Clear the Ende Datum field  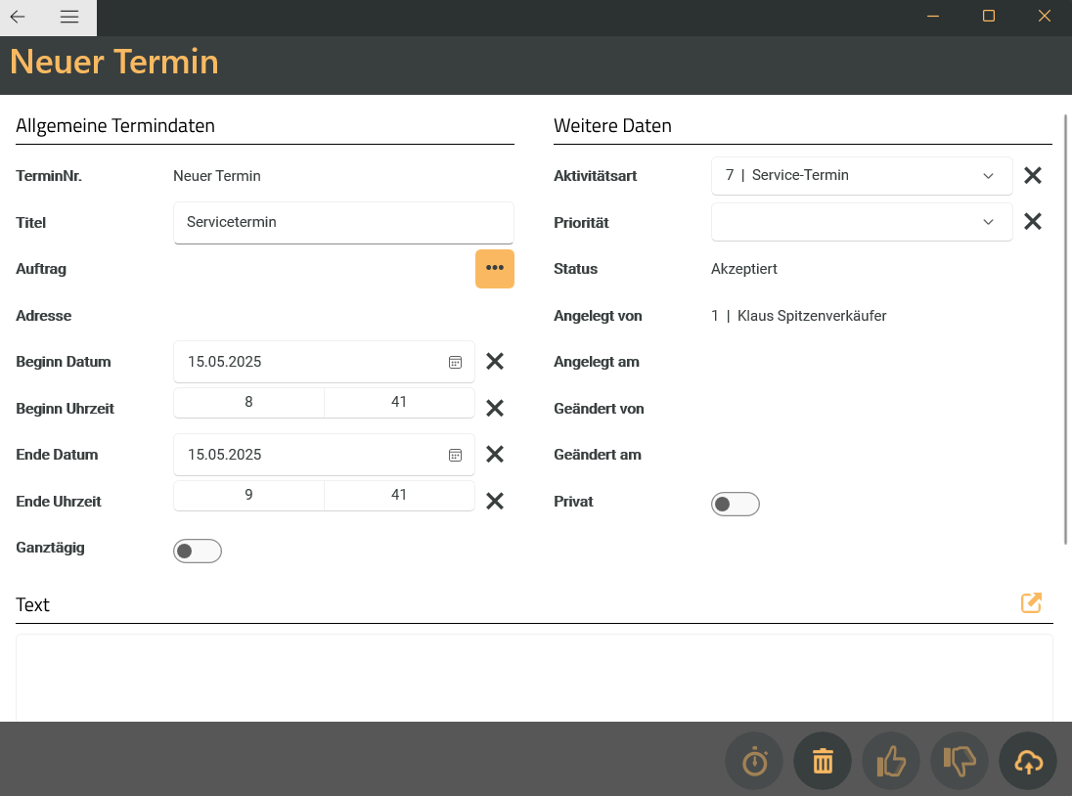coord(494,455)
